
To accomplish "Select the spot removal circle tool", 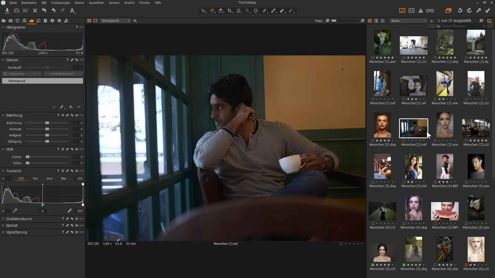I will 256,11.
